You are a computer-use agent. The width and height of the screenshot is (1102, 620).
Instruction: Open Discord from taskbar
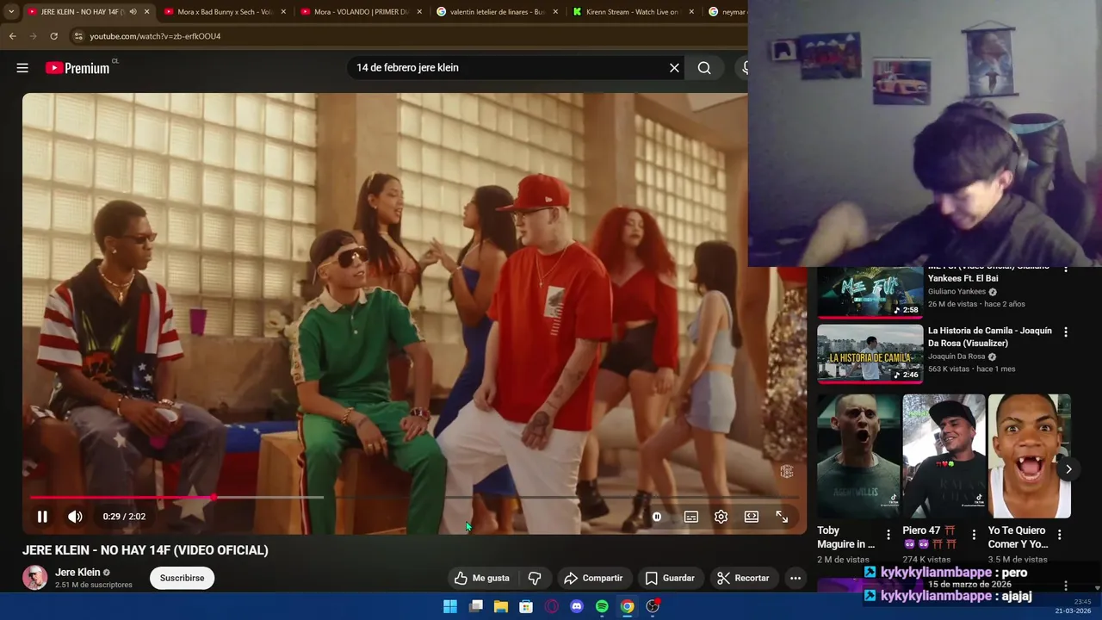[x=577, y=606]
